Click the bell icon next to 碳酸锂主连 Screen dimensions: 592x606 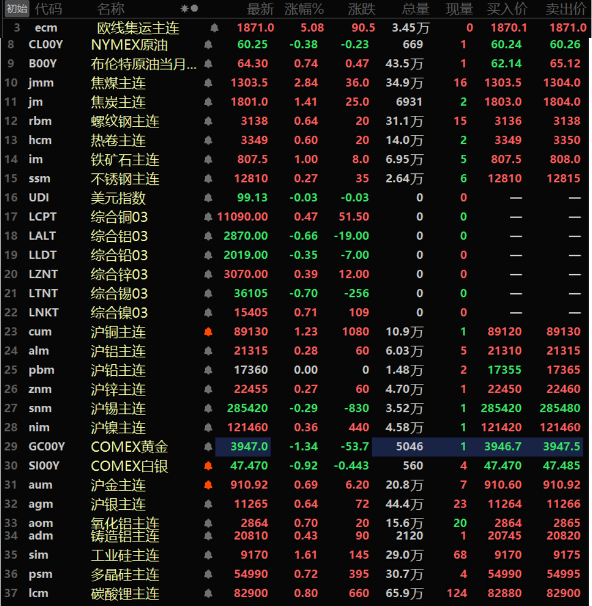(x=208, y=593)
